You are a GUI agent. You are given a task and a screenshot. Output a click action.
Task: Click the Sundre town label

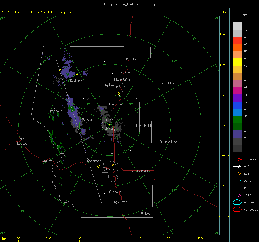click(87, 119)
